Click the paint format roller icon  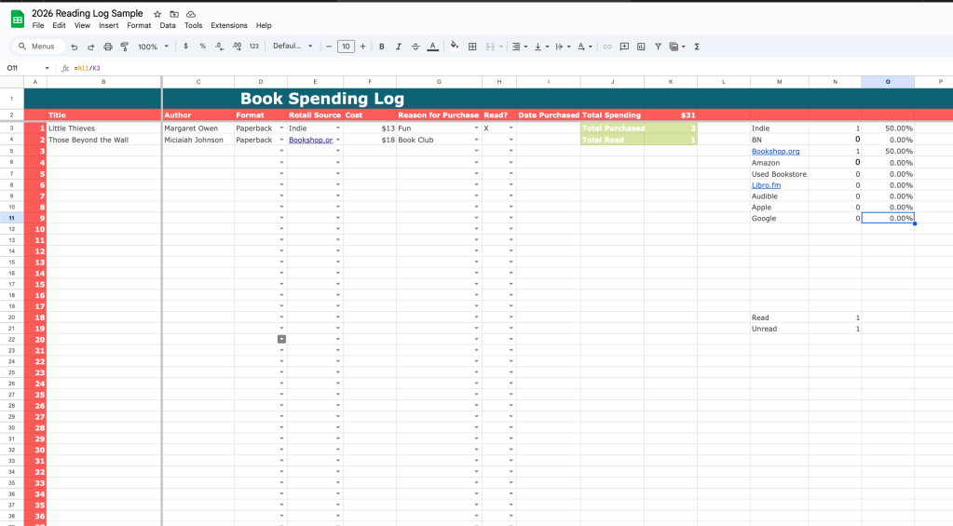[124, 47]
